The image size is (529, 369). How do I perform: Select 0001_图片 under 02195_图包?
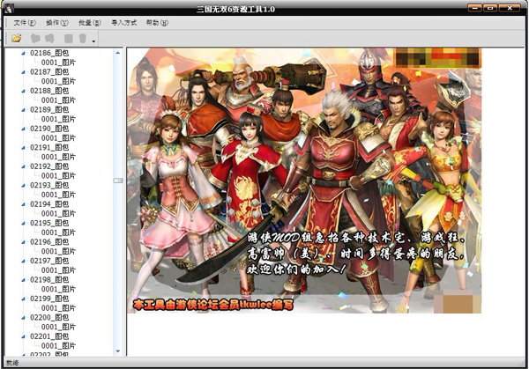[58, 232]
